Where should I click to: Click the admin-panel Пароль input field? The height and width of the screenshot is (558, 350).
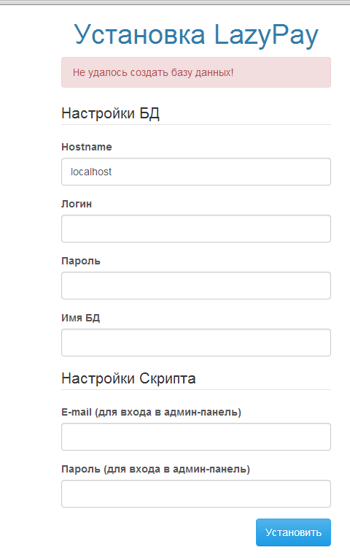coord(196,494)
